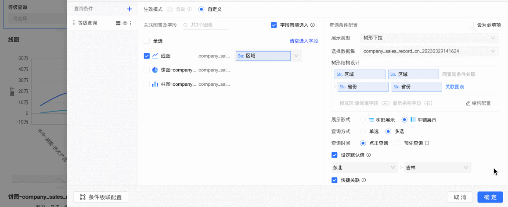Viewport: 508px width, 207px height.
Task: Open 结构配置 structure settings
Action: (478, 103)
